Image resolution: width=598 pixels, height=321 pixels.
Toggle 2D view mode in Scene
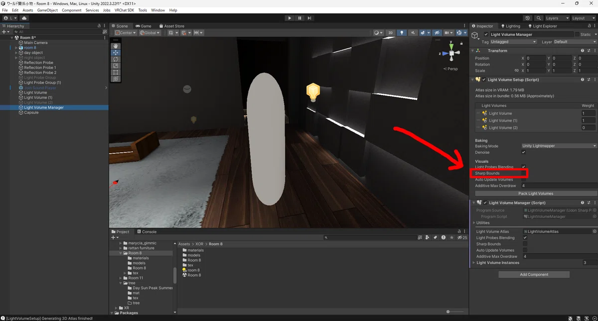point(391,33)
